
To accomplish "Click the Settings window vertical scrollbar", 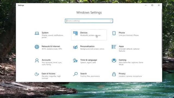I will pos(161,38).
